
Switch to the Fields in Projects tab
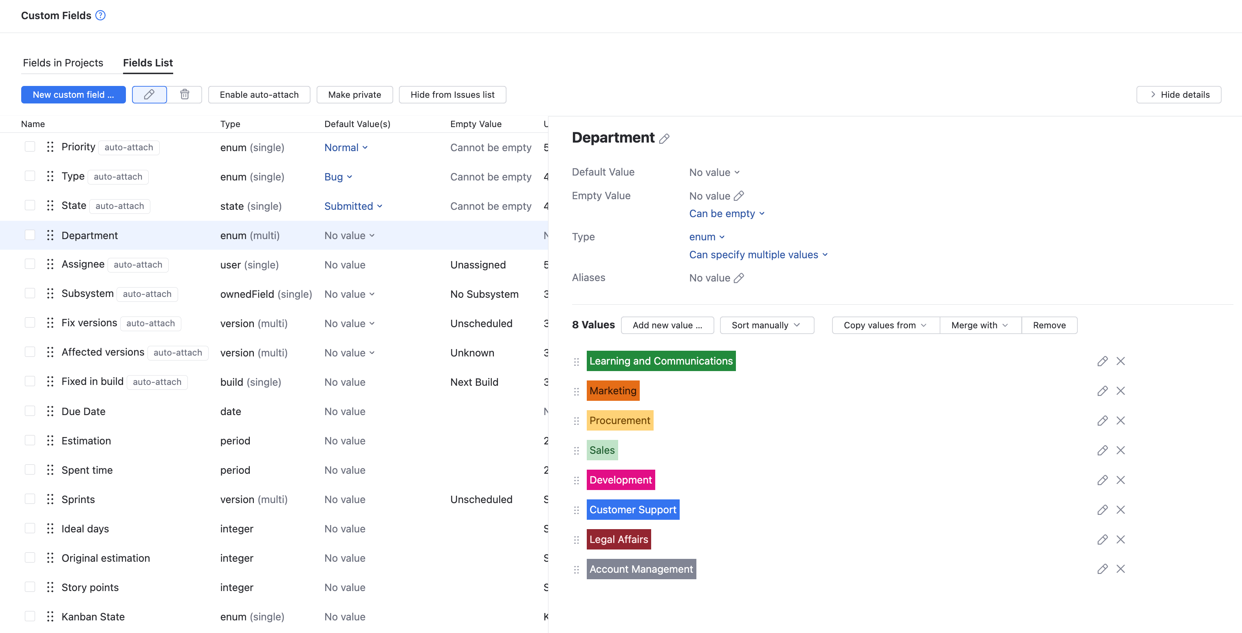click(63, 63)
